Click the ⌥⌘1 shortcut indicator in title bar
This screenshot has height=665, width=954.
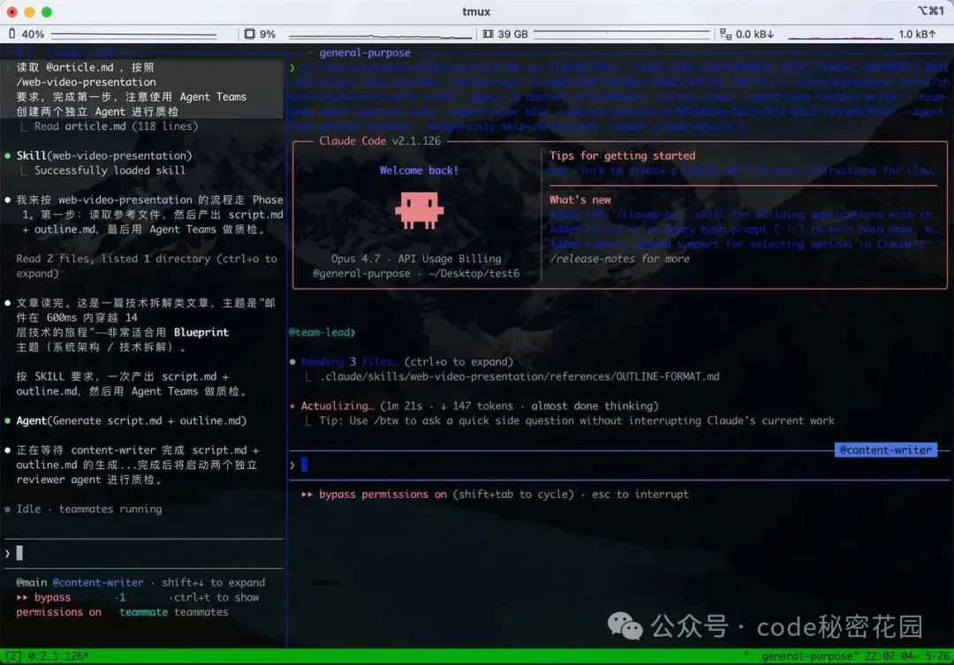(x=931, y=11)
